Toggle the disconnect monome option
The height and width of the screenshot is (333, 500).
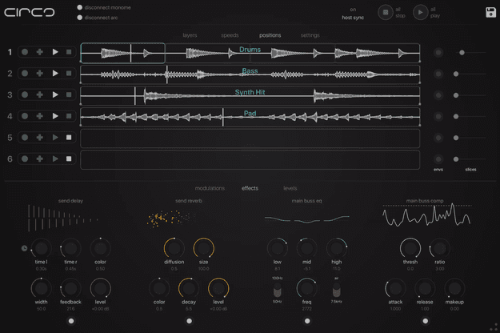click(80, 7)
